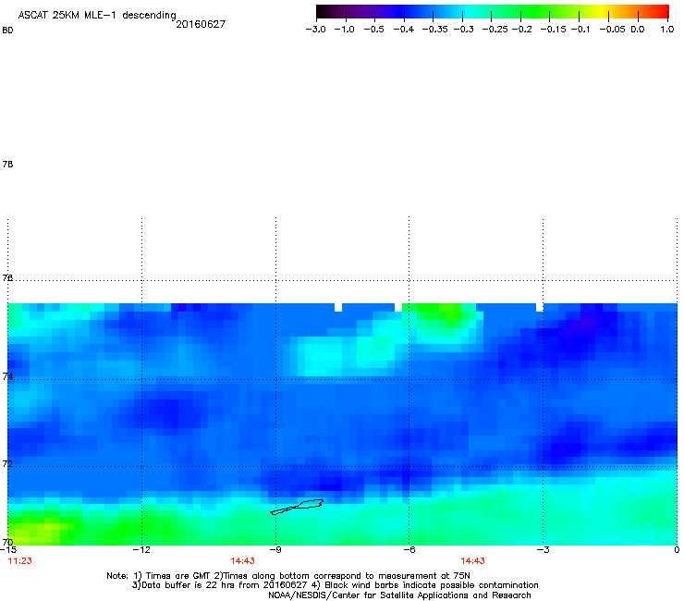684x601 pixels.
Task: Click the black island outline on the map
Action: tap(298, 507)
